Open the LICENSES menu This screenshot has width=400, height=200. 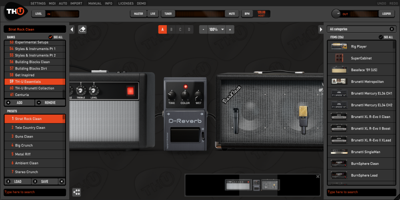click(126, 4)
